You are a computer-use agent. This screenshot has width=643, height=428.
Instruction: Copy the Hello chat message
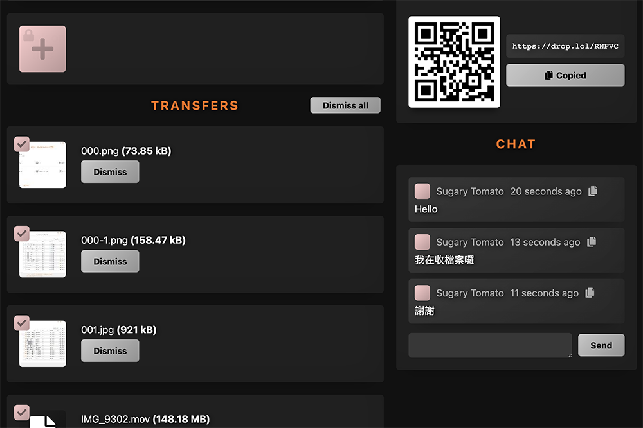pyautogui.click(x=593, y=191)
